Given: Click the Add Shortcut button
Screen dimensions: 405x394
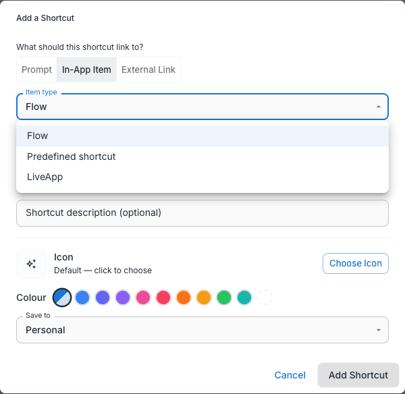Looking at the screenshot, I should pyautogui.click(x=358, y=375).
